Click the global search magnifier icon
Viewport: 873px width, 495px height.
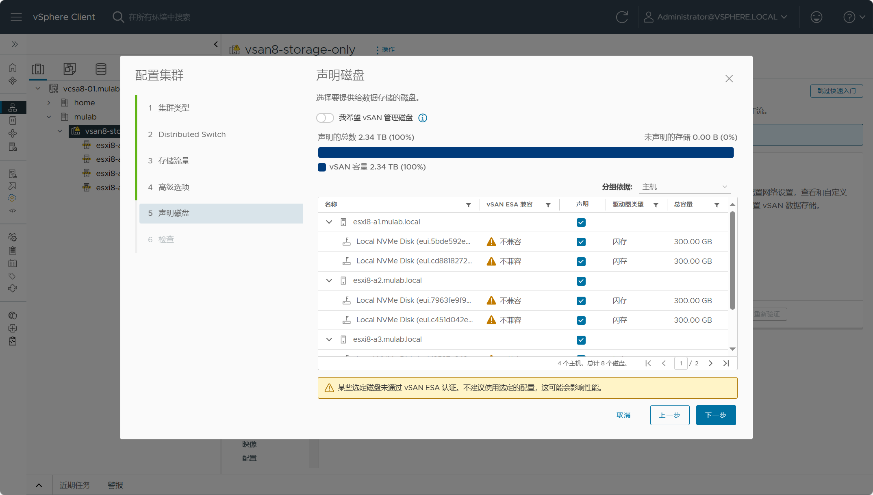[x=118, y=17]
